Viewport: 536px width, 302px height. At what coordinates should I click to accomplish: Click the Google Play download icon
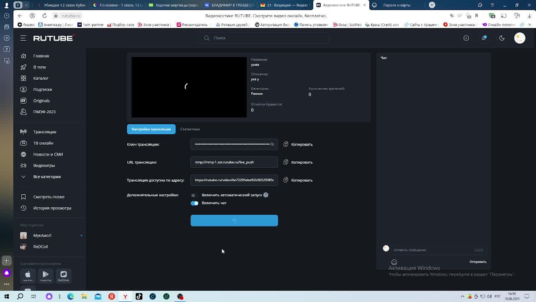[46, 276]
